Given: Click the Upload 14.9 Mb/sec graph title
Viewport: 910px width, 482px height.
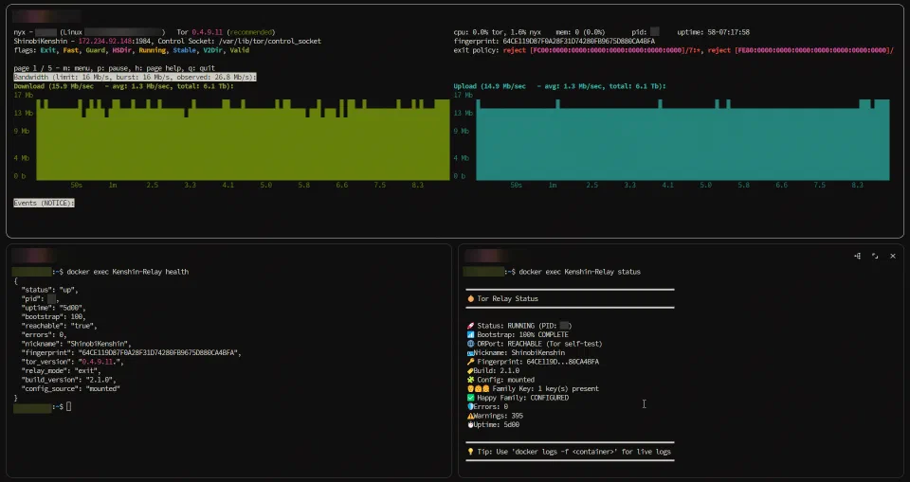Looking at the screenshot, I should tap(559, 86).
